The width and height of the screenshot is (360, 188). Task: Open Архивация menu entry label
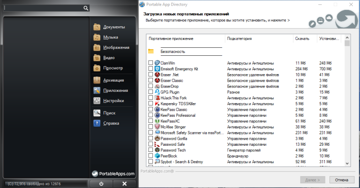[x=113, y=80]
